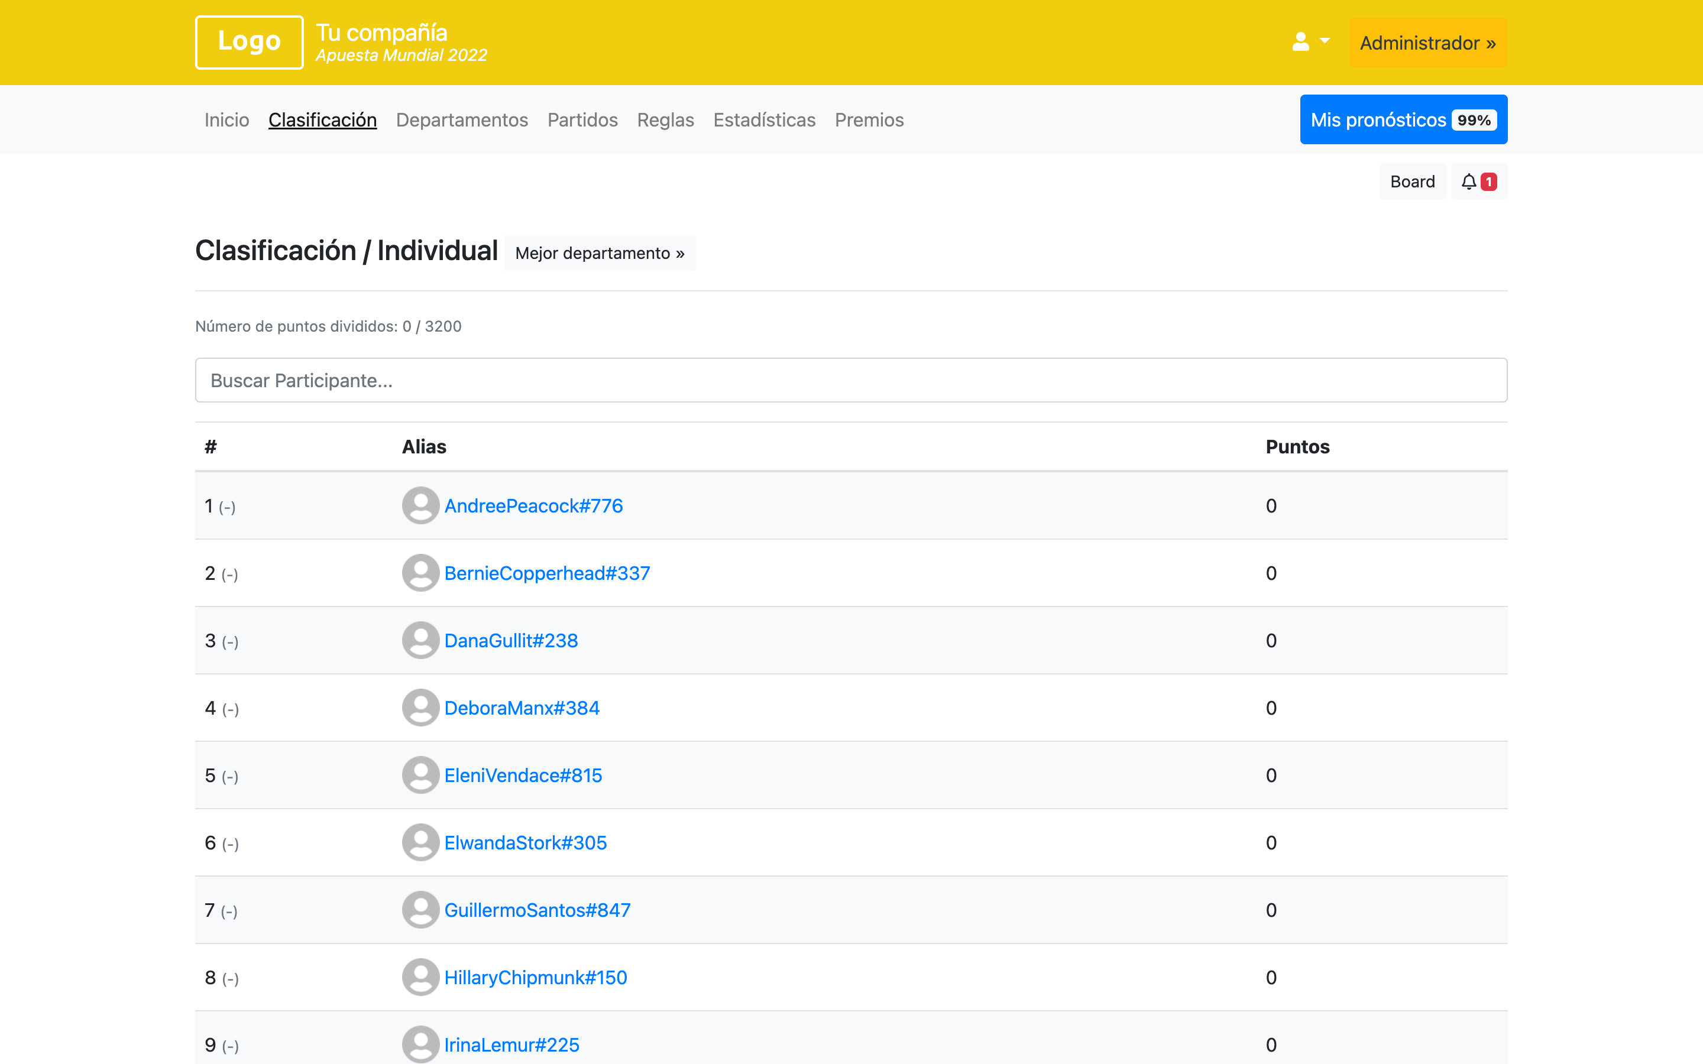Focus the Buscar Participante search field
The height and width of the screenshot is (1064, 1703).
[x=851, y=380]
